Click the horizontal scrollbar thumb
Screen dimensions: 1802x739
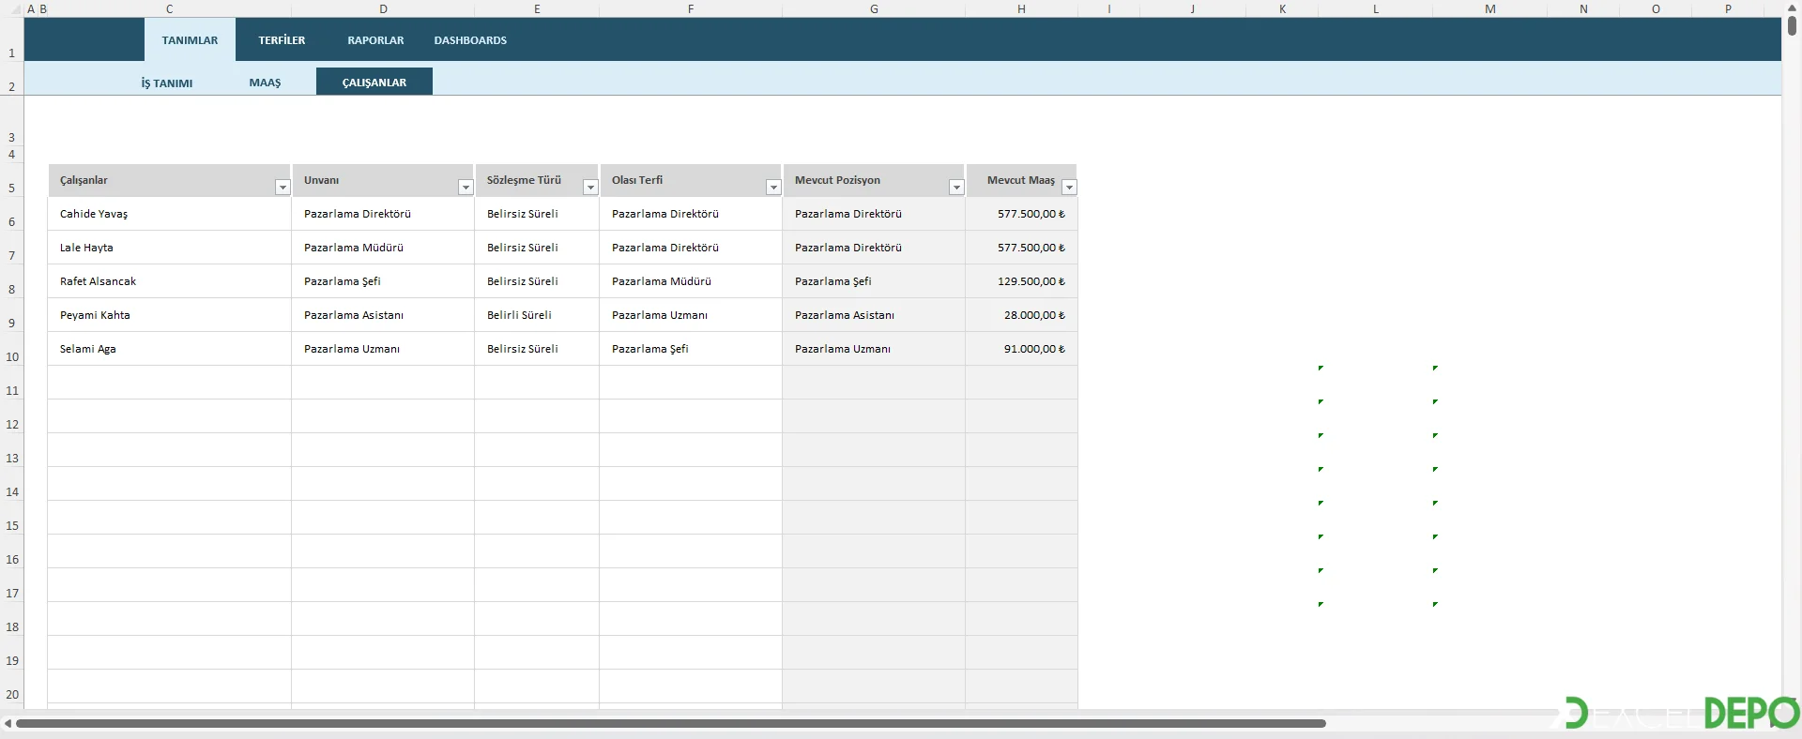(670, 723)
